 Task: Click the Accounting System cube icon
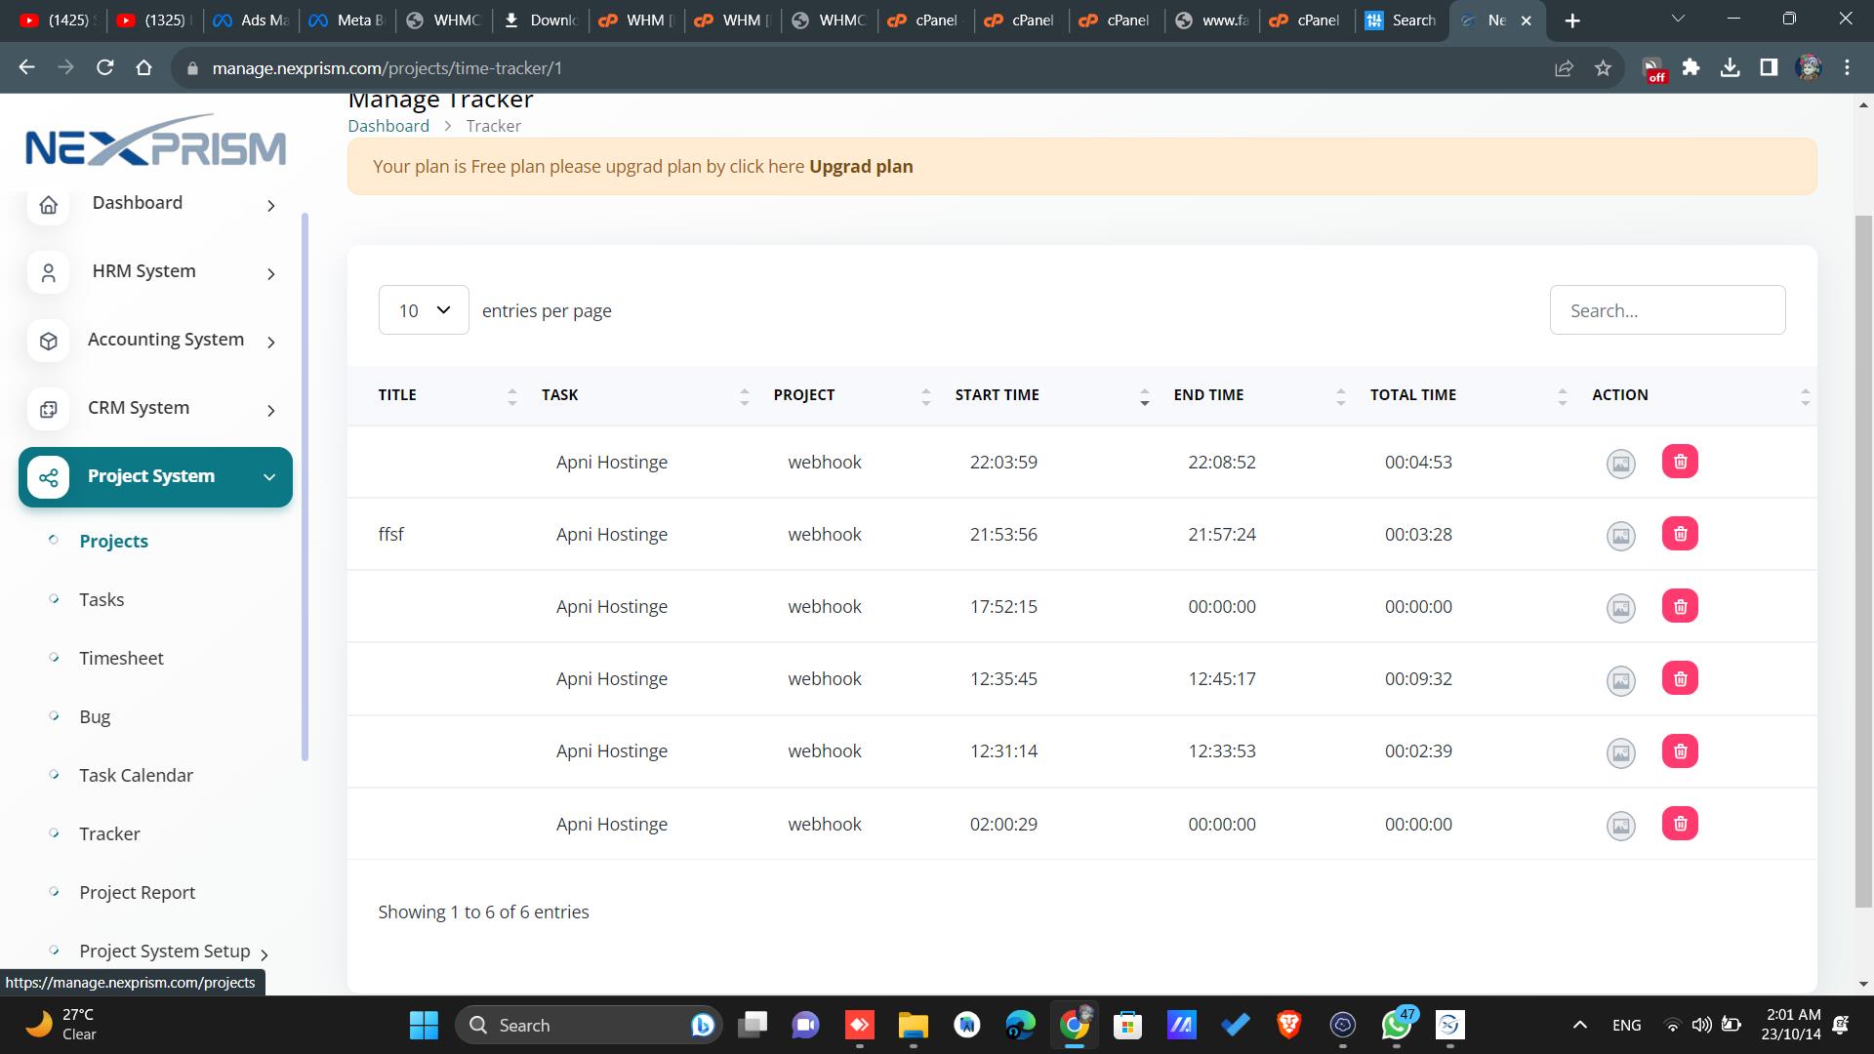[48, 341]
